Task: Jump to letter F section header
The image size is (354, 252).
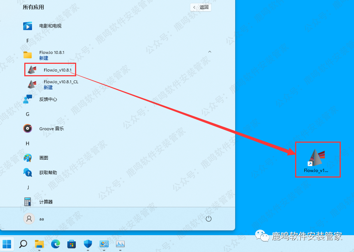Action: click(x=28, y=41)
